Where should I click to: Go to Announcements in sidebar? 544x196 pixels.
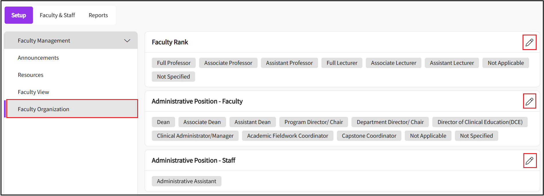38,58
